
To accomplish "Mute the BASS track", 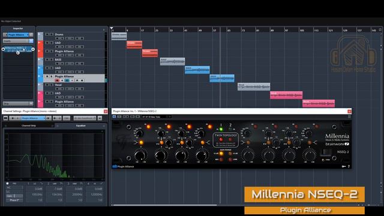I will [x=47, y=60].
